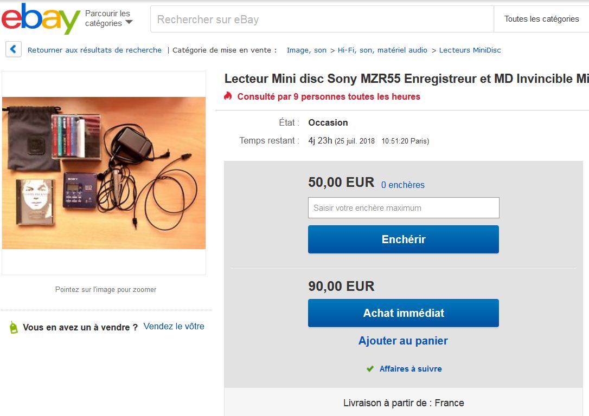The width and height of the screenshot is (589, 416).
Task: Click the eBay logo
Action: pyautogui.click(x=41, y=19)
